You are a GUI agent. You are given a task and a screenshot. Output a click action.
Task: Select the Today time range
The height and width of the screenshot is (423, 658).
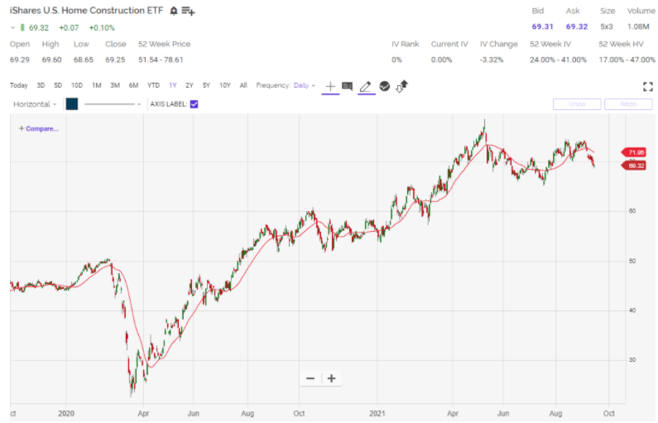(18, 85)
